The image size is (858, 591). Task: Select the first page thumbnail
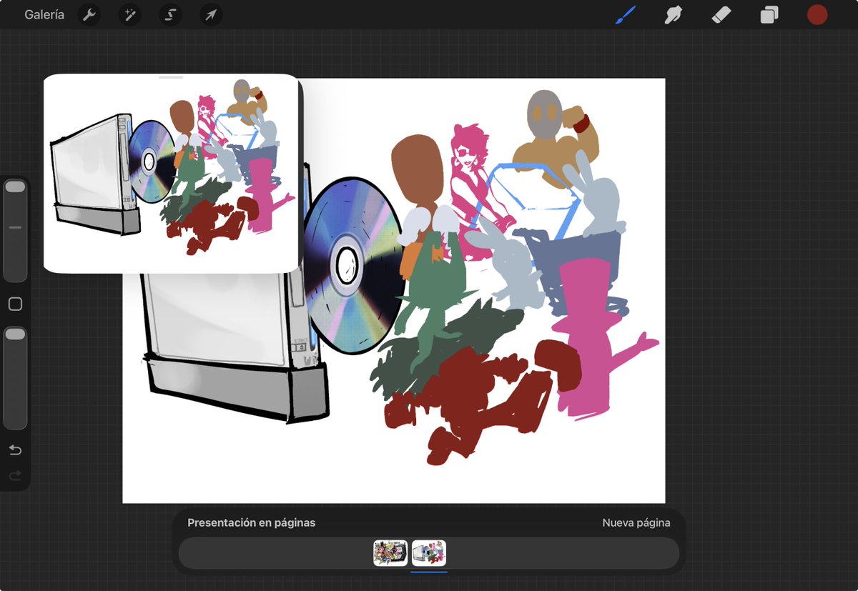tap(390, 553)
